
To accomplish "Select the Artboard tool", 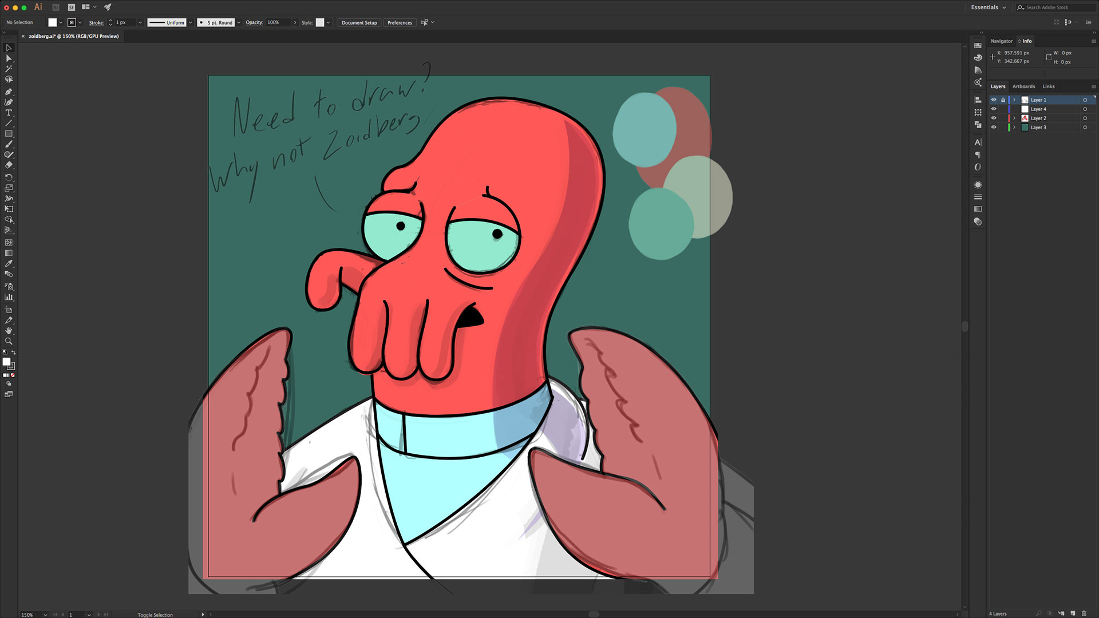I will pyautogui.click(x=9, y=310).
